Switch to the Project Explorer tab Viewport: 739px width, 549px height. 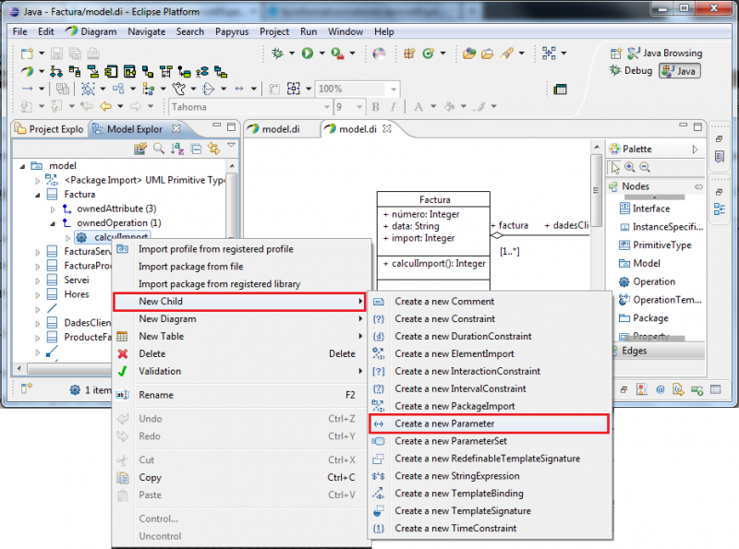[49, 129]
